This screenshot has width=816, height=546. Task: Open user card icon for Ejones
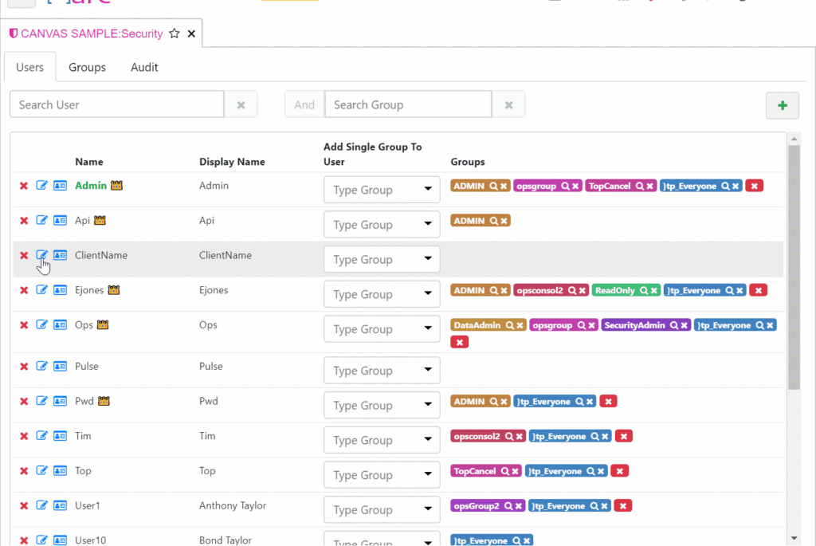(x=60, y=290)
